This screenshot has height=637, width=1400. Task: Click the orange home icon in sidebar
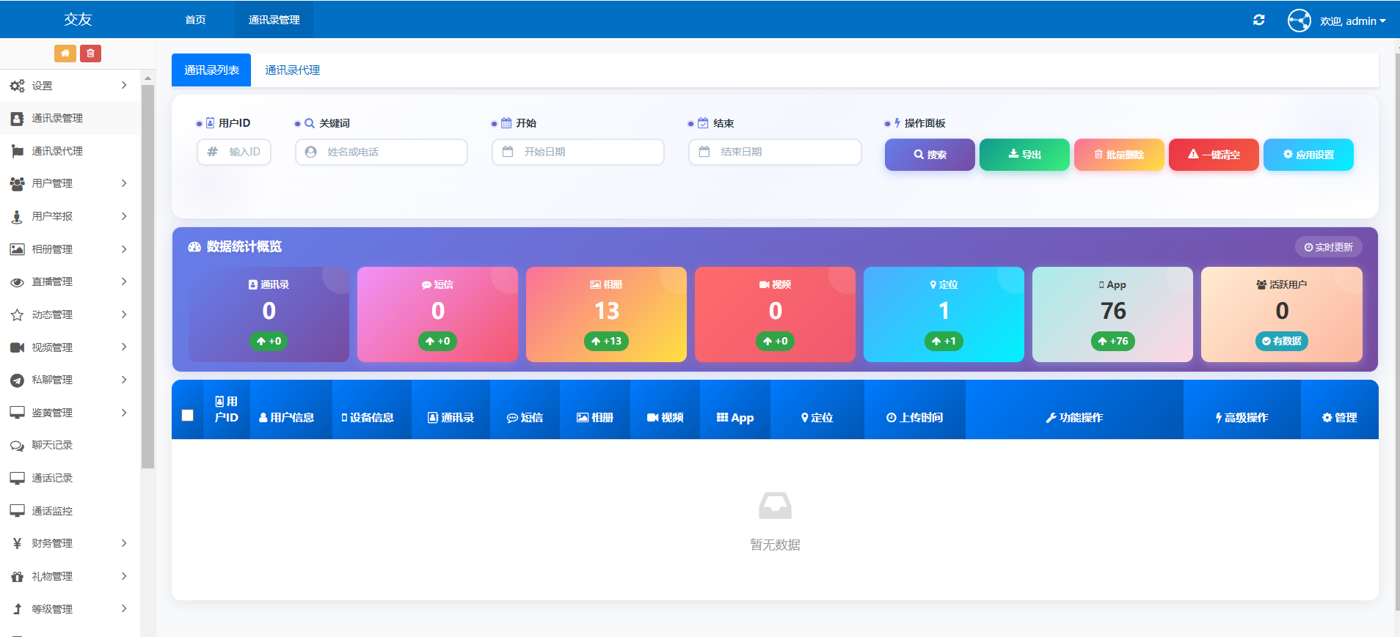point(65,54)
